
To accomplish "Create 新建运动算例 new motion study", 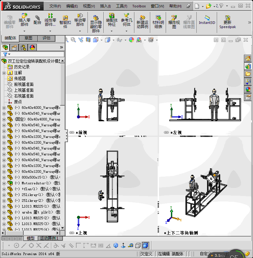I will coord(142,22).
